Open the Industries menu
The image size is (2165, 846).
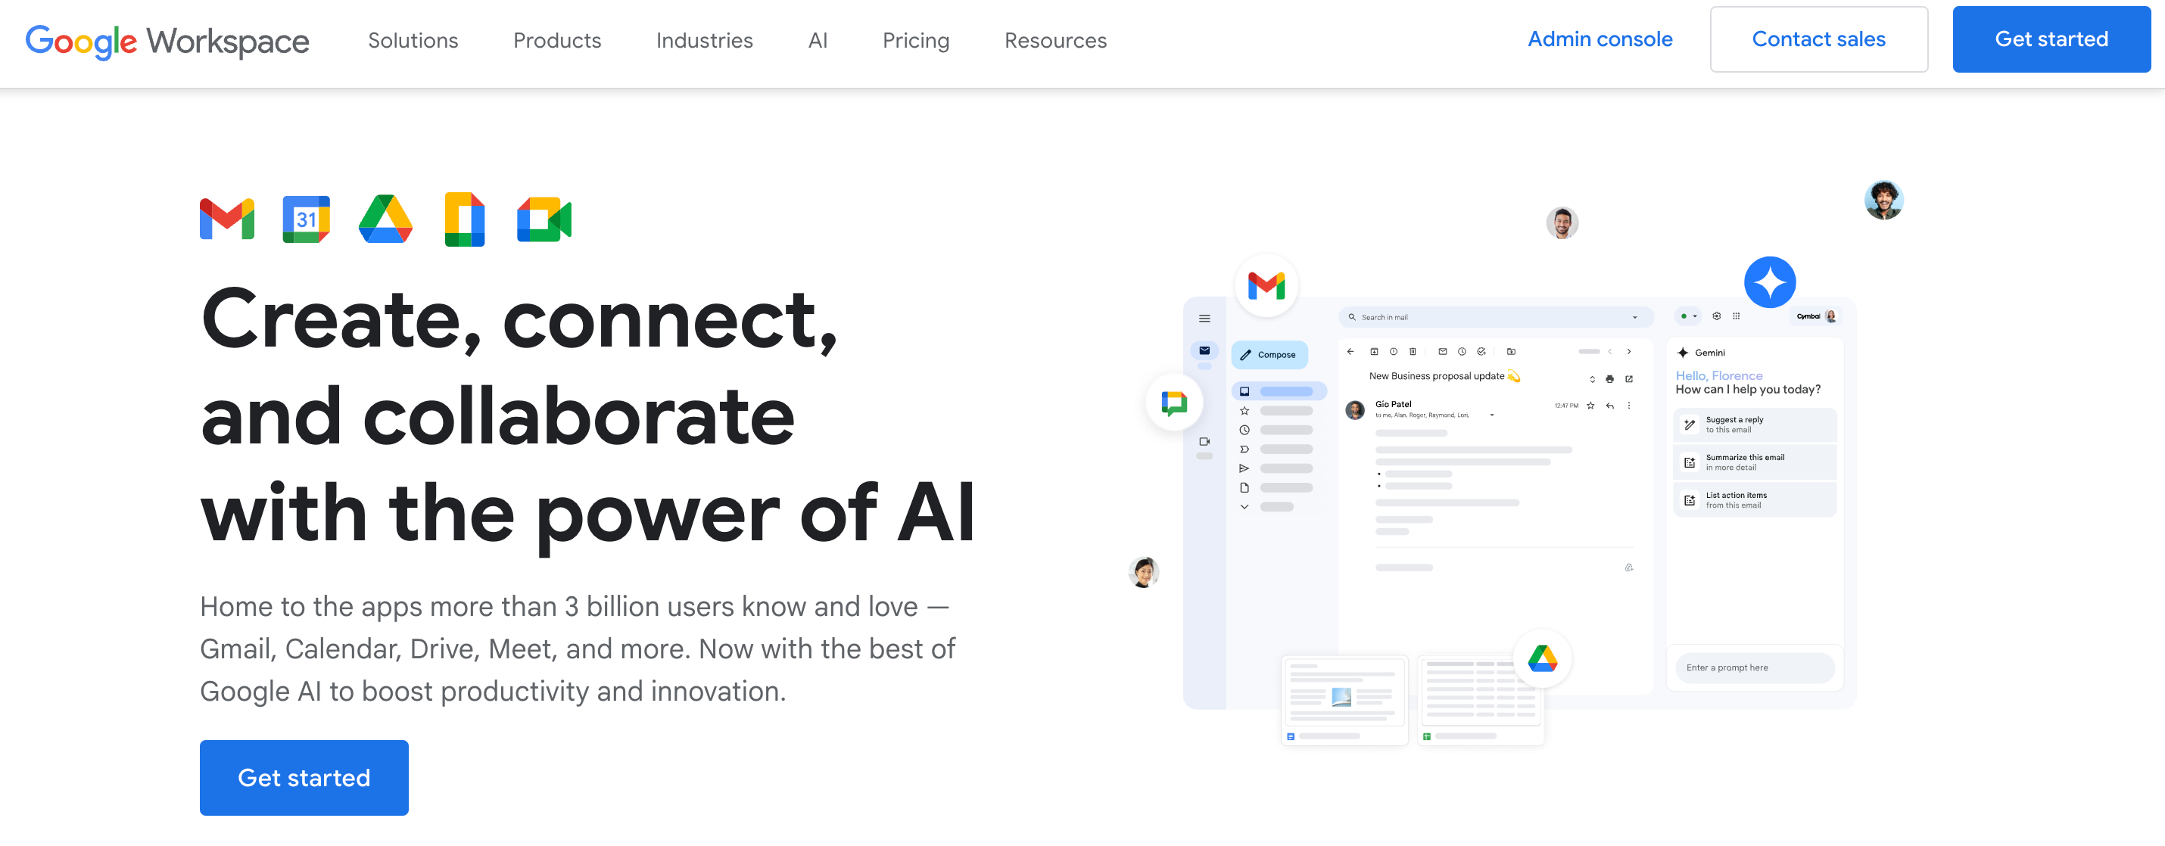click(704, 40)
